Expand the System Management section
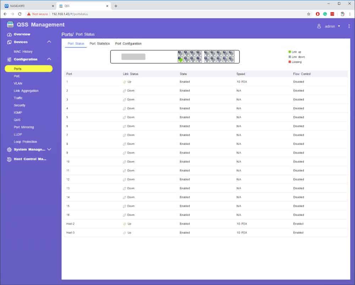 pos(49,150)
